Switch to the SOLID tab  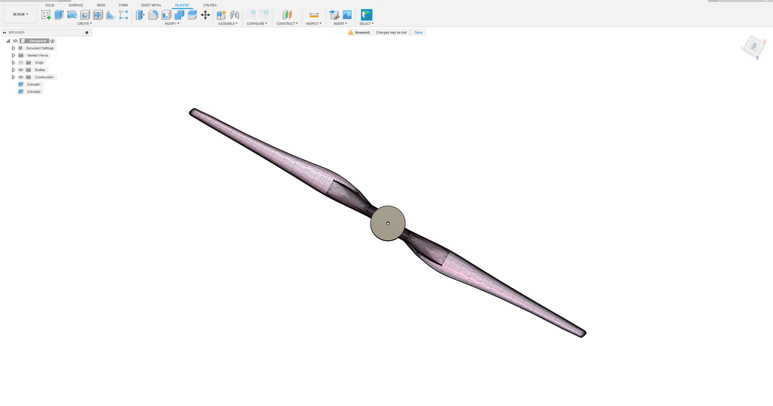[x=50, y=5]
